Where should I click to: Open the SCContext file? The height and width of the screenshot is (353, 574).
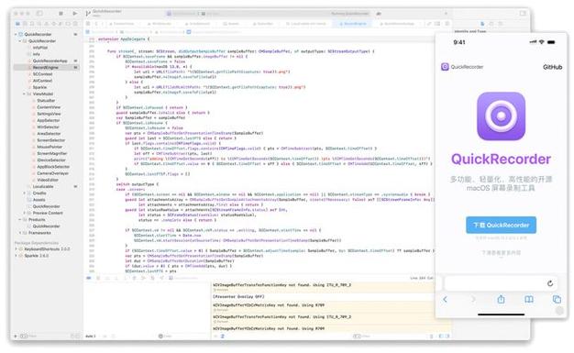(x=42, y=74)
